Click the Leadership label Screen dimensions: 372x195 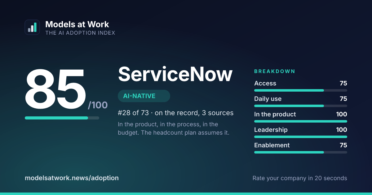[x=271, y=130]
